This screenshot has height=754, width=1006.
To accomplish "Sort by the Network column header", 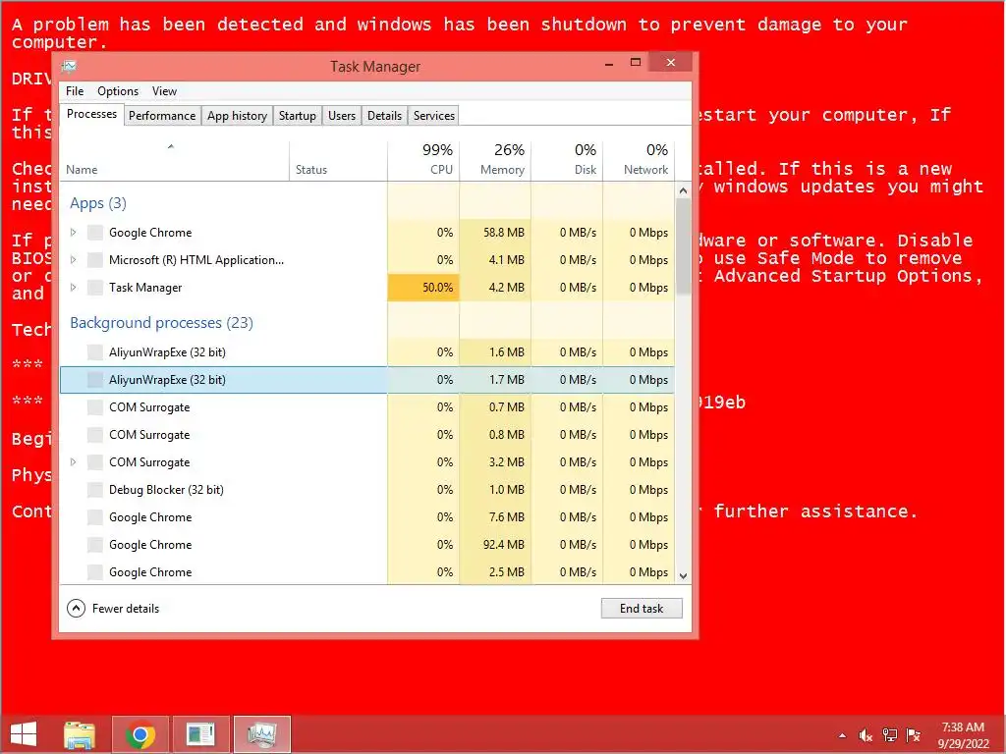I will (x=639, y=161).
